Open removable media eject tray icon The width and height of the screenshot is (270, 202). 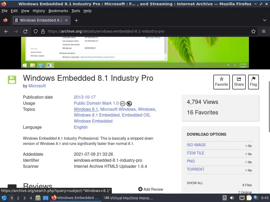click(x=225, y=198)
